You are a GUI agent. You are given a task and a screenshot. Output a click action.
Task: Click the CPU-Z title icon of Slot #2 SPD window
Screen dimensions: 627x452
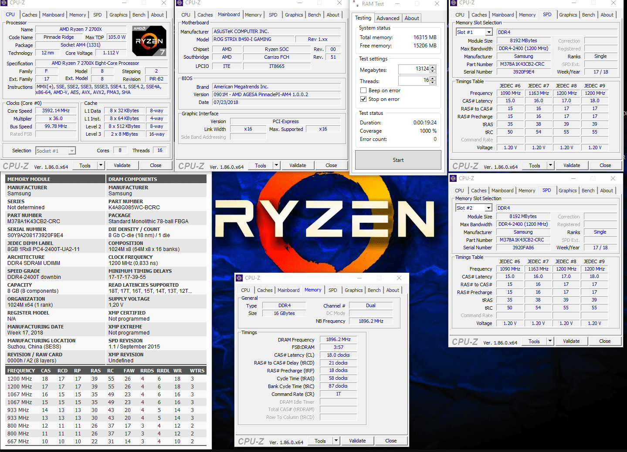coord(453,178)
